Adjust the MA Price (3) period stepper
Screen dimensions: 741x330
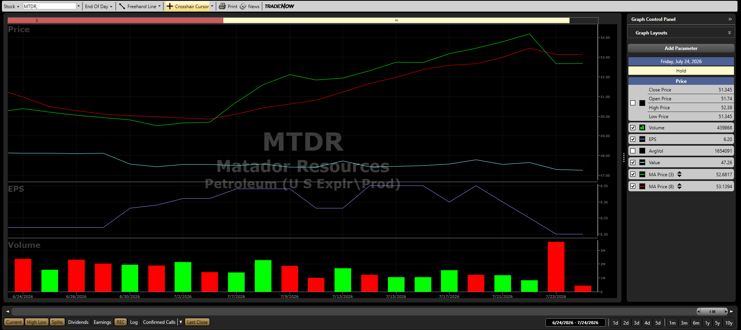[x=679, y=174]
